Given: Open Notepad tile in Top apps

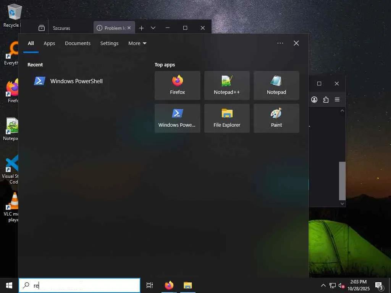Looking at the screenshot, I should (x=276, y=85).
